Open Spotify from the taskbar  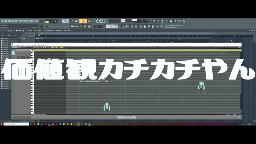(x=86, y=124)
